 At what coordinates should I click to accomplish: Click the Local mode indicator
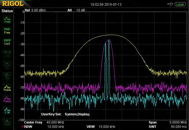(x=180, y=4)
